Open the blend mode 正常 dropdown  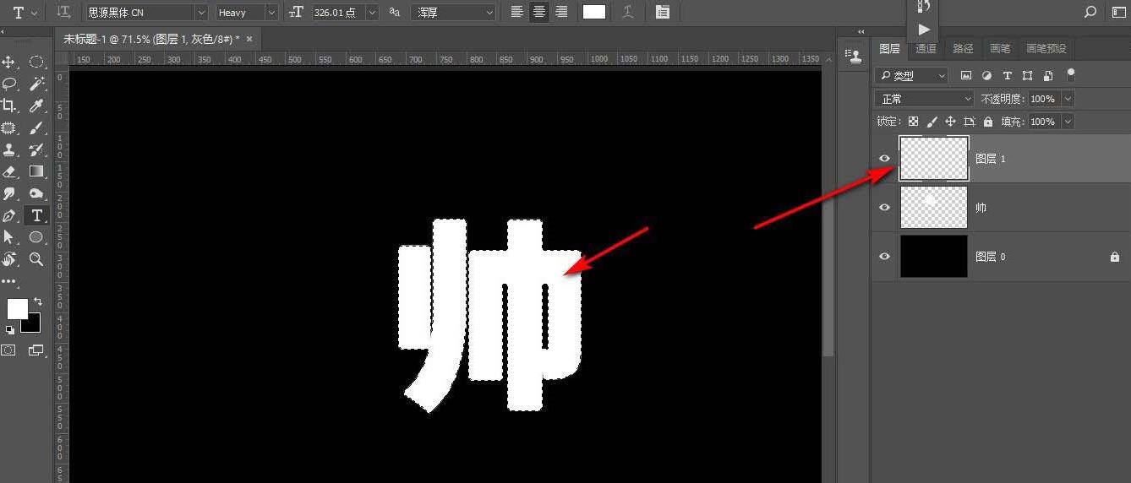point(925,99)
